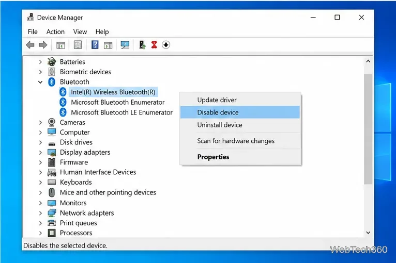The image size is (396, 263).
Task: Choose Disable device from context menu
Action: (x=240, y=112)
